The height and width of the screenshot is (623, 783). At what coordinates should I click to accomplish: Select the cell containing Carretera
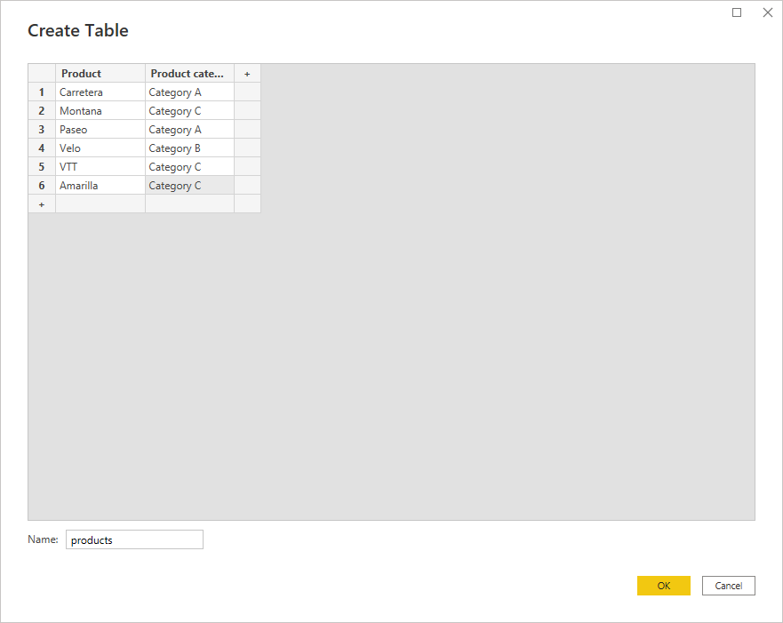[x=100, y=92]
